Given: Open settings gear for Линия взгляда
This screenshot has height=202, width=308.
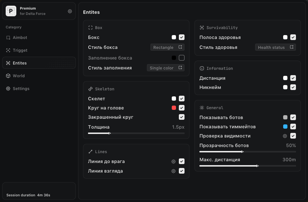Looking at the screenshot, I should tap(174, 171).
